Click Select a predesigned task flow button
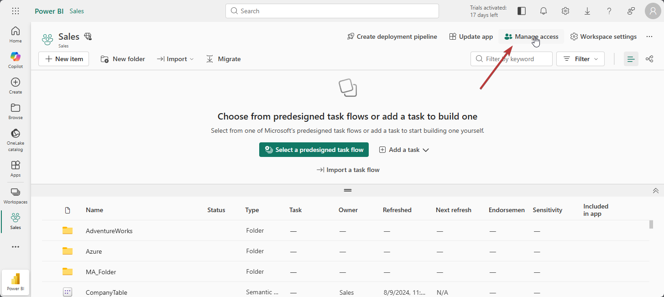The width and height of the screenshot is (664, 297). pyautogui.click(x=314, y=150)
